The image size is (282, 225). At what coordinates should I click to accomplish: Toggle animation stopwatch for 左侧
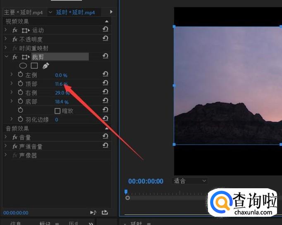(21, 74)
